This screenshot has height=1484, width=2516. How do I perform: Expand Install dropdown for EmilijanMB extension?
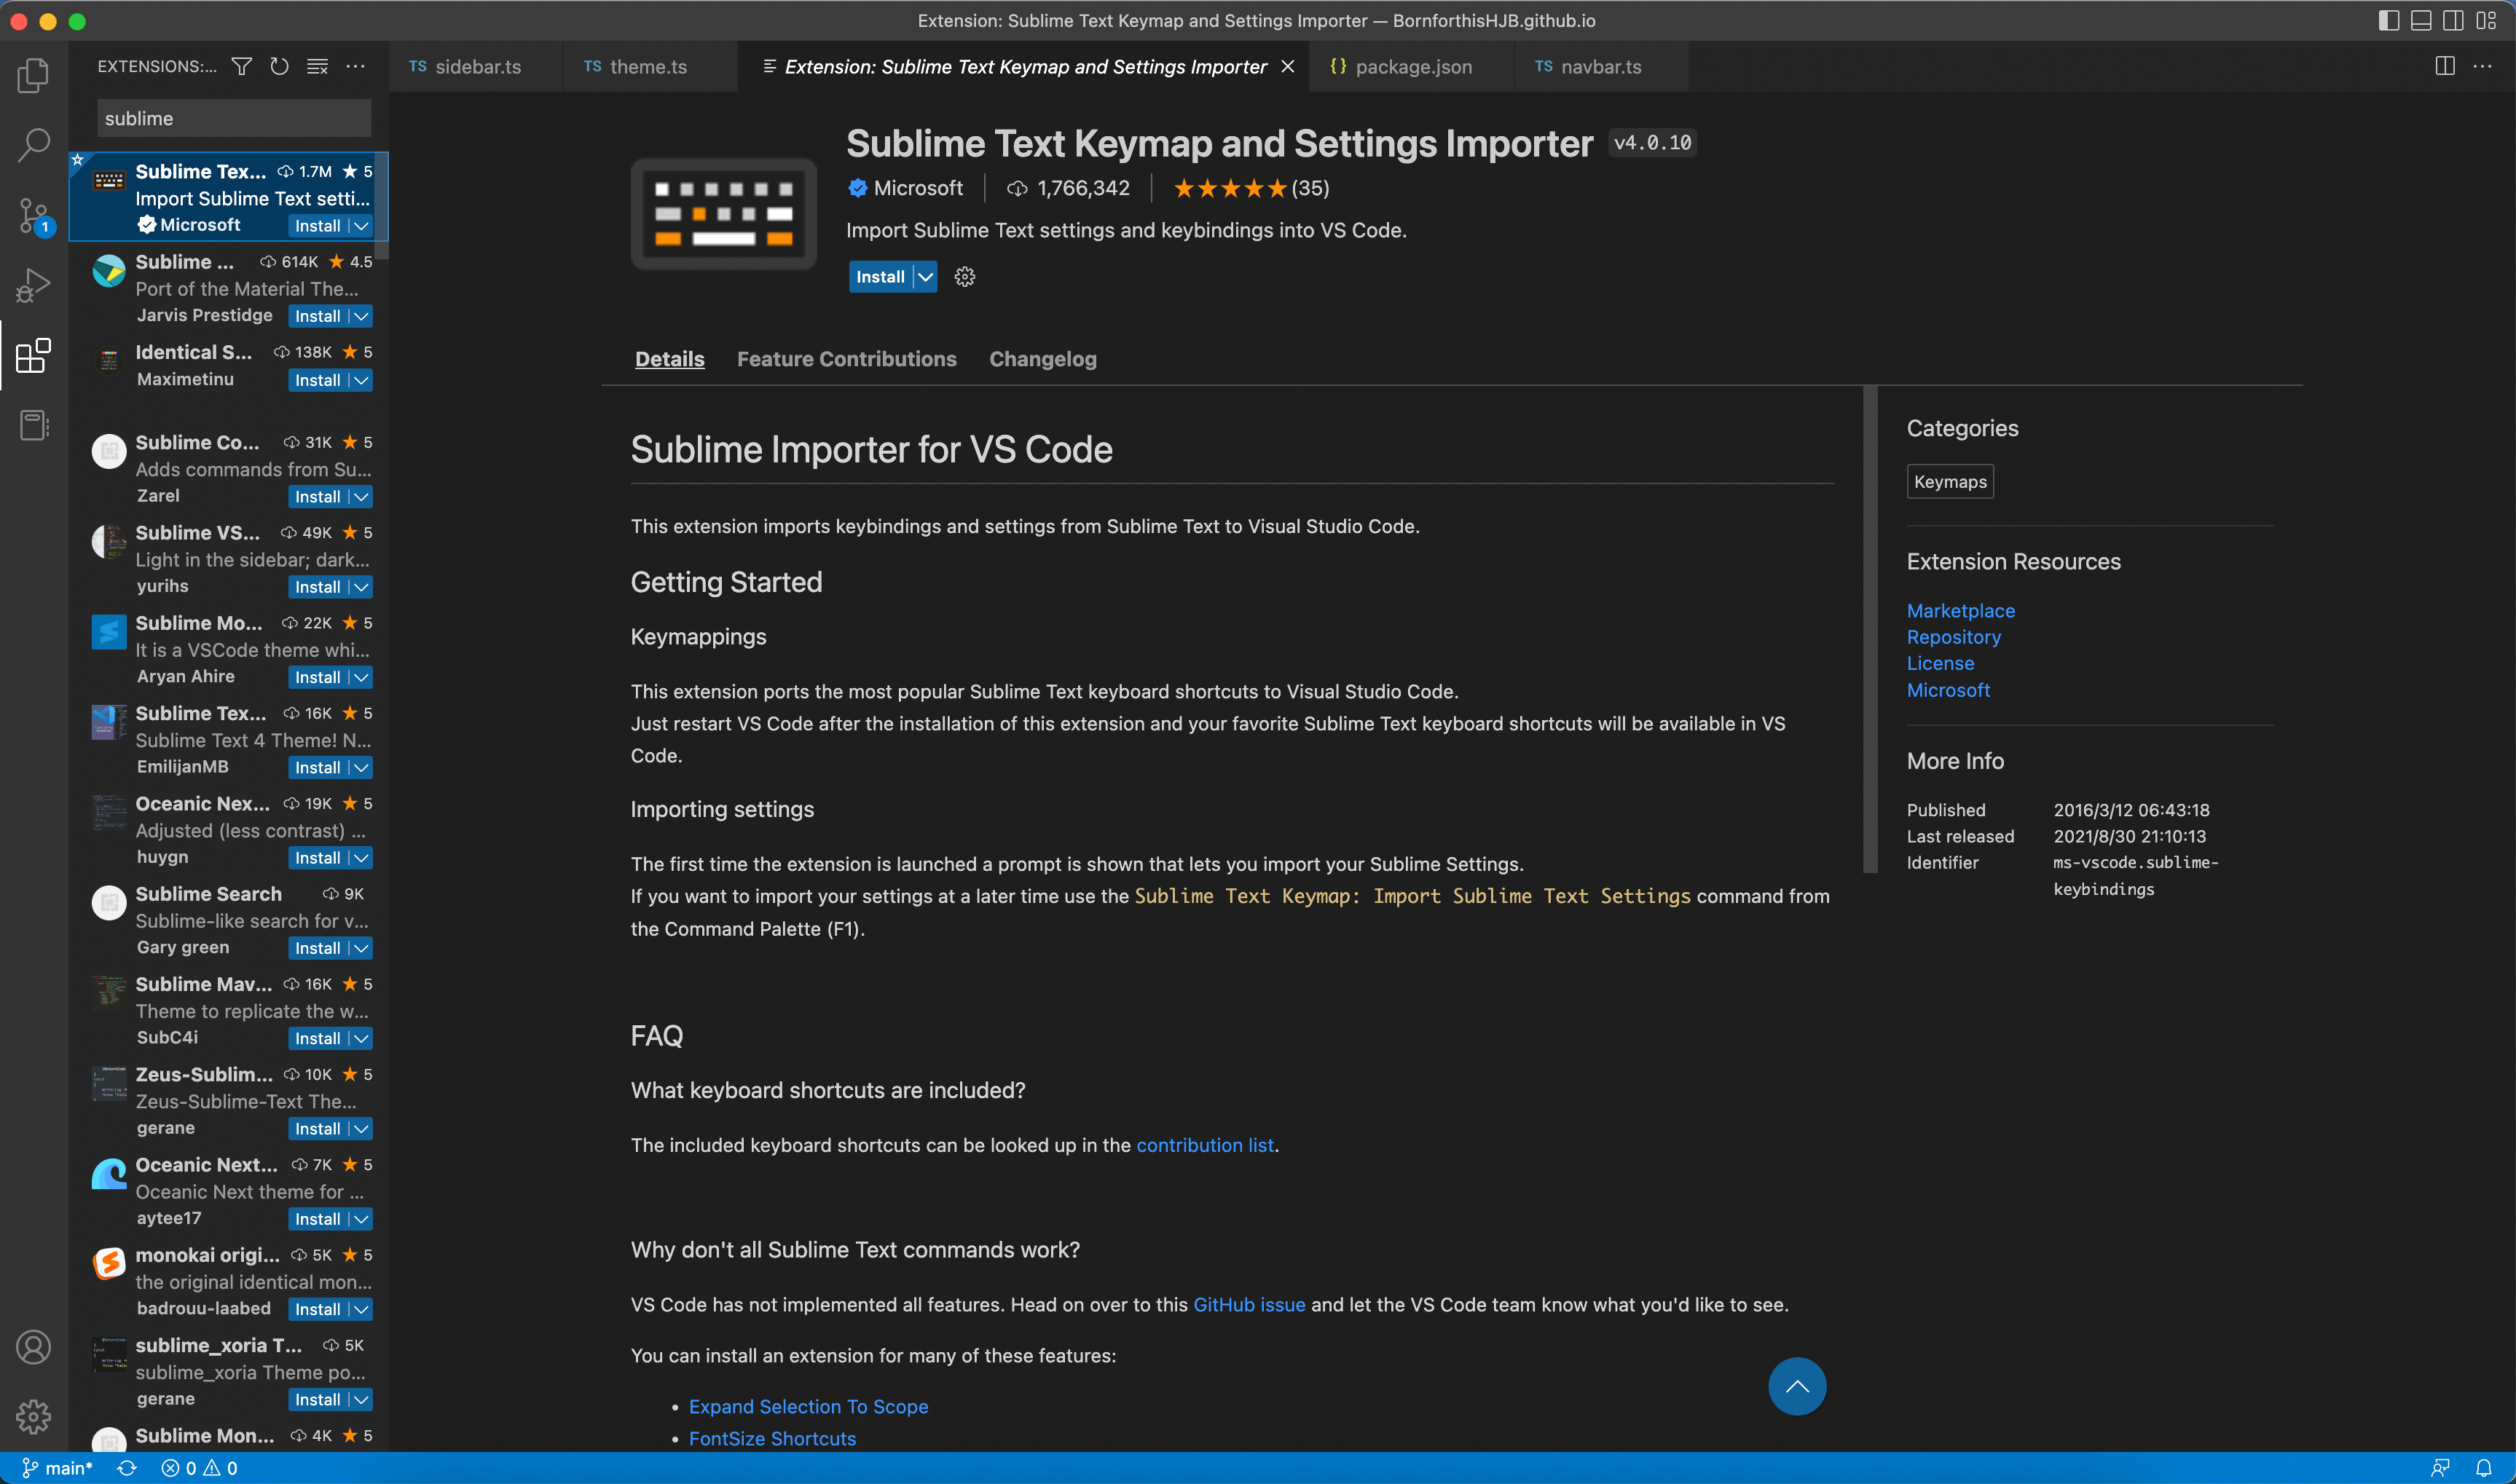[x=361, y=768]
